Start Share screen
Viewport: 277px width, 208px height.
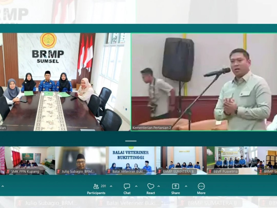(x=176, y=189)
